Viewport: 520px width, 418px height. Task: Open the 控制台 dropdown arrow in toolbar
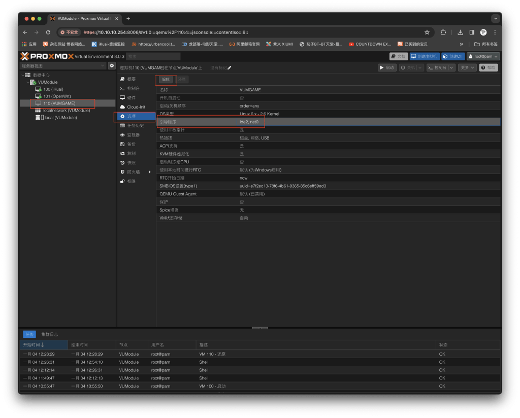tap(452, 67)
